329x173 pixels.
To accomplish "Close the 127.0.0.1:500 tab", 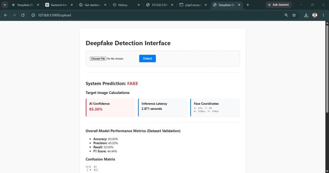I will 172,5.
